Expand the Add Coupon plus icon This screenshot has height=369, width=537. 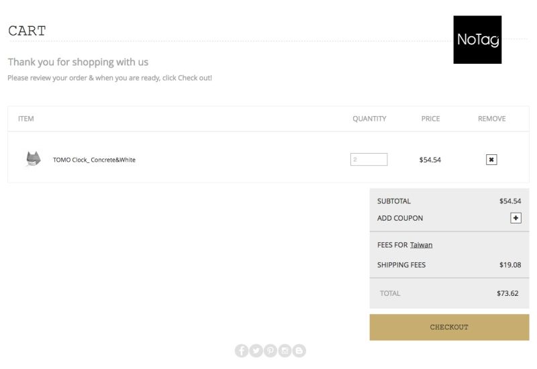click(516, 218)
